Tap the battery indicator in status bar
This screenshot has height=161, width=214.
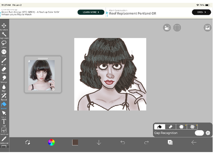point(207,5)
